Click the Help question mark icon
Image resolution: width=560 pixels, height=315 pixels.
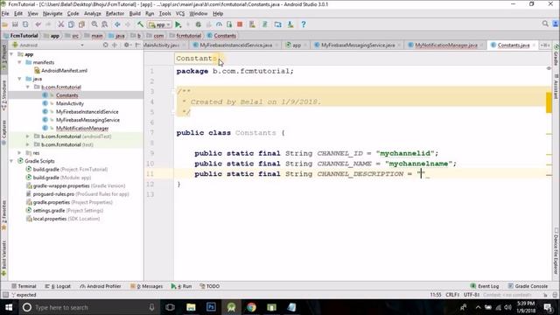(x=304, y=24)
